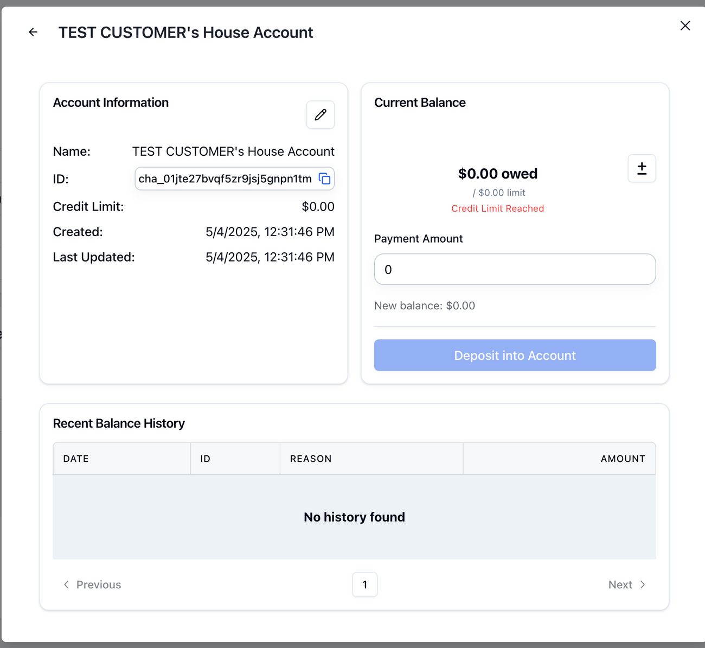
Task: Click the No history found message
Action: [x=354, y=517]
